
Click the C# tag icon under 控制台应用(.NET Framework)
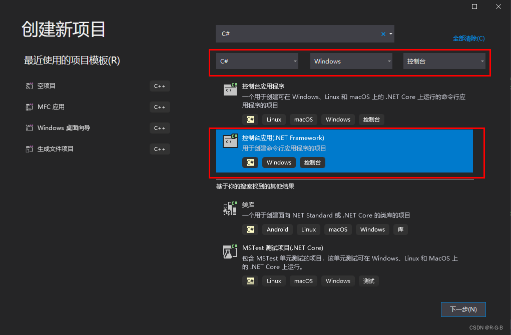(x=250, y=162)
